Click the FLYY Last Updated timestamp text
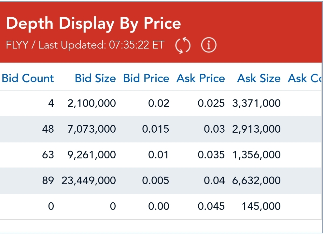This screenshot has width=324, height=234. (x=85, y=45)
